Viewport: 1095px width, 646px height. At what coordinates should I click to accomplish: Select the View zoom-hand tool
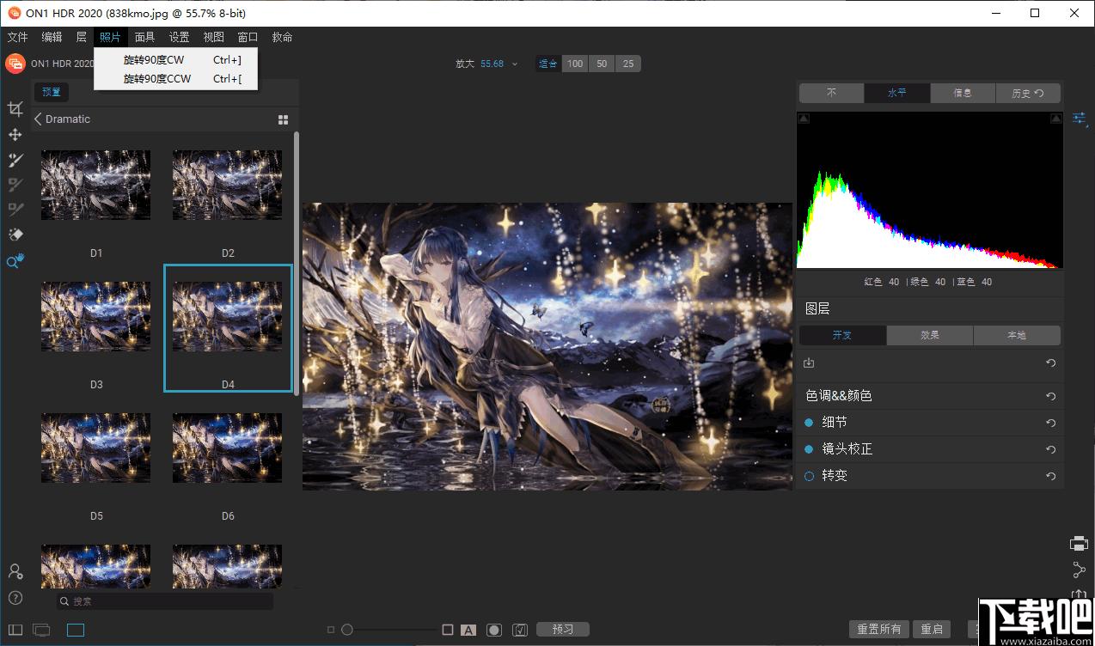(15, 261)
